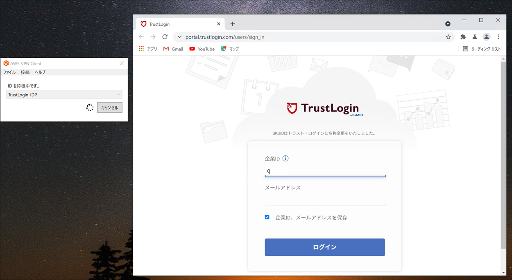
Task: Open the Apps bookmark shortcut
Action: tap(148, 49)
